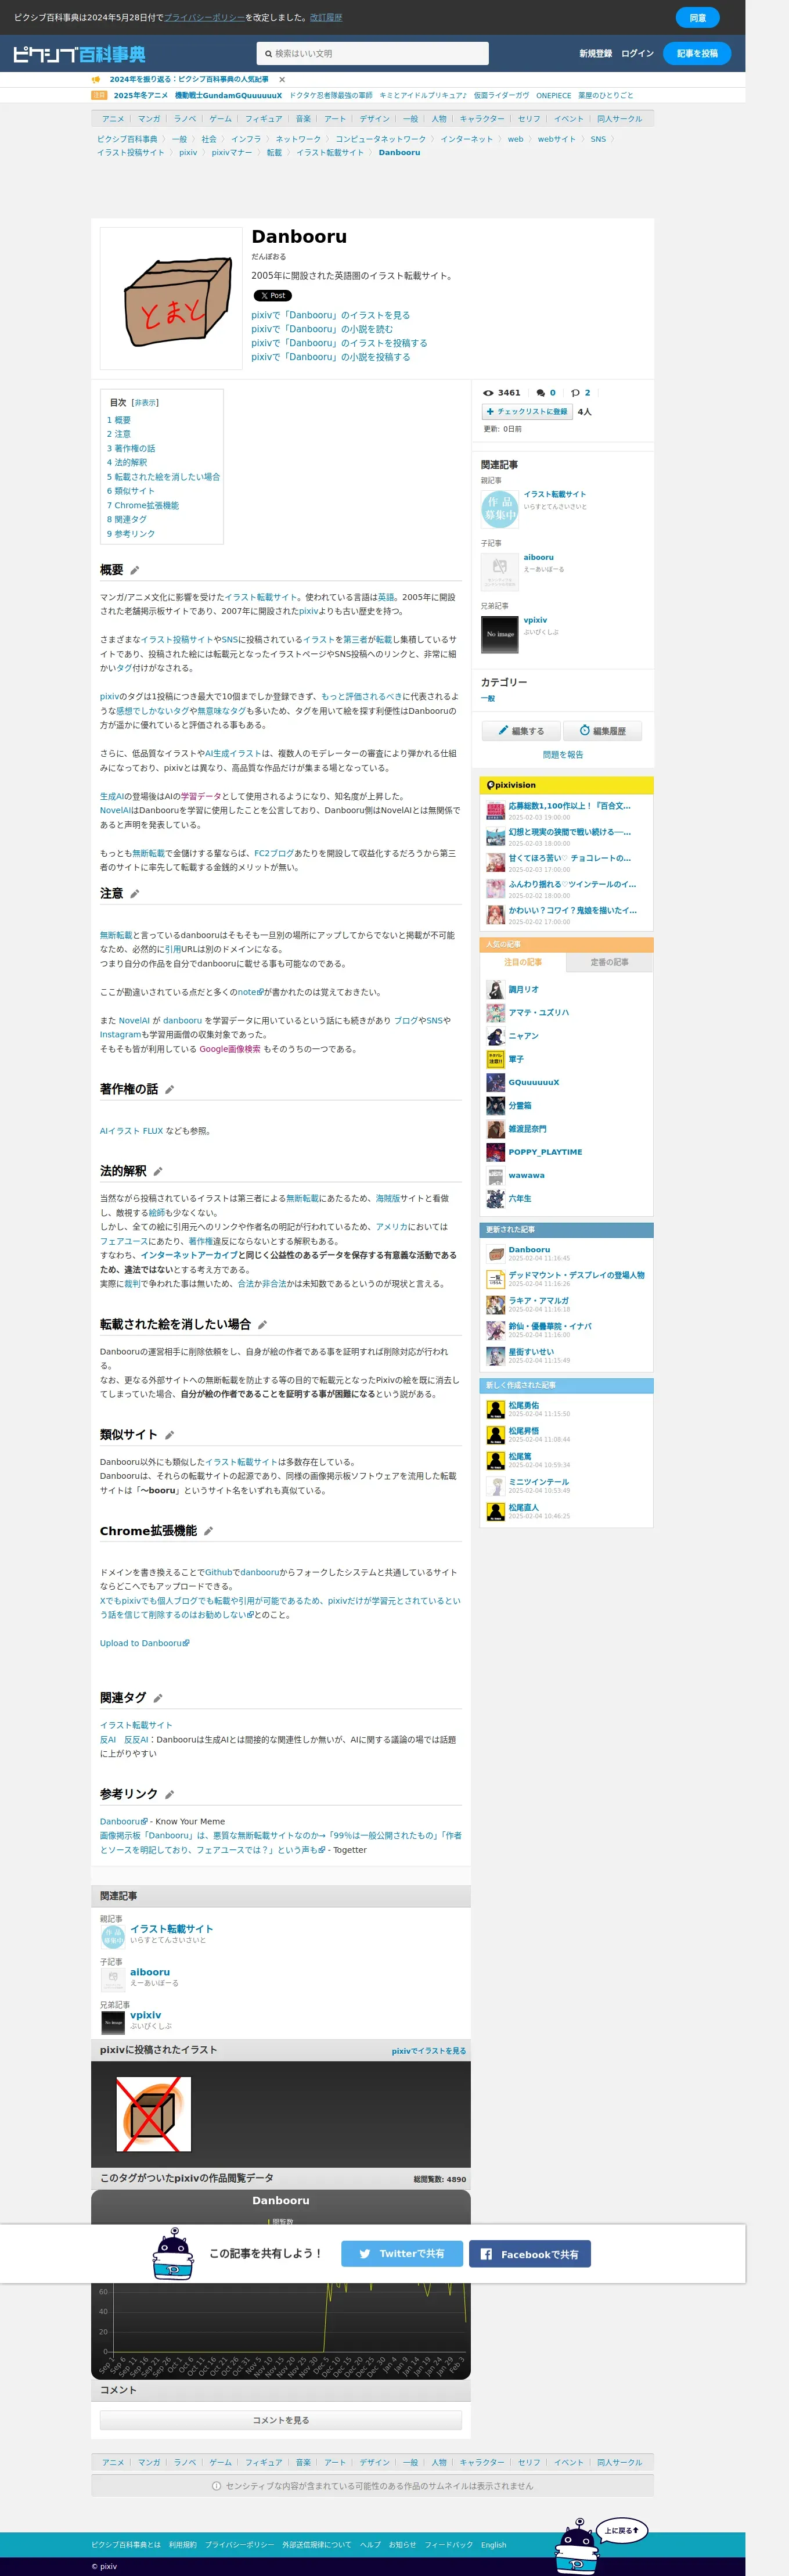Jump to TOC entry 7 Chrome拡張機能
The image size is (789, 2576).
pyautogui.click(x=143, y=506)
